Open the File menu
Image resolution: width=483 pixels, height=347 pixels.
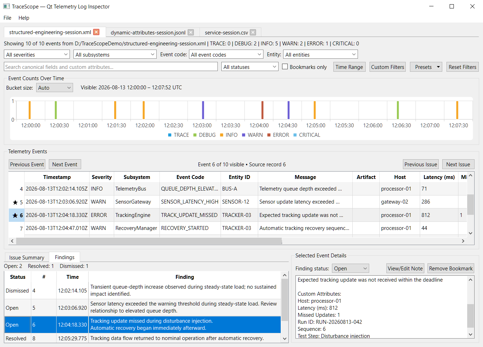pyautogui.click(x=7, y=18)
